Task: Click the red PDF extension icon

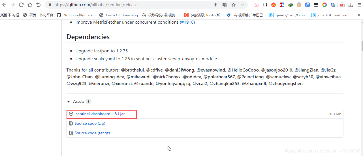Action: (x=342, y=5)
